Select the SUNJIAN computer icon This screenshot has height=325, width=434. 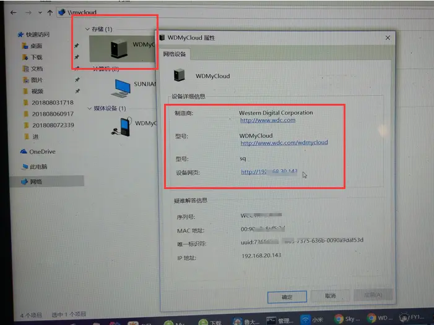121,88
